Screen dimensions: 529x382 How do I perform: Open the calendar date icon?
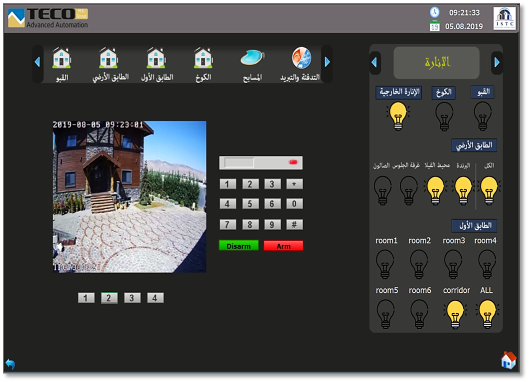click(x=434, y=26)
